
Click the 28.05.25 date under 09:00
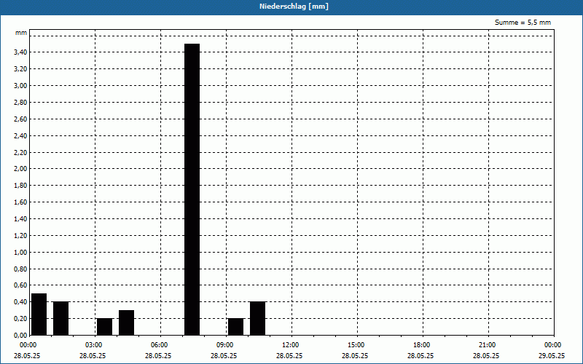tap(224, 356)
